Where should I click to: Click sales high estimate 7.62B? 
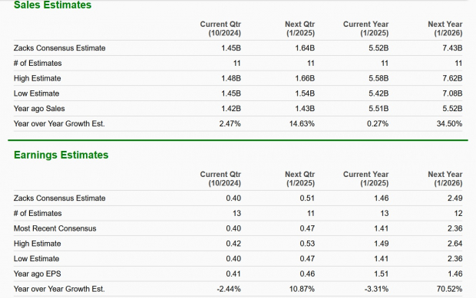(452, 78)
